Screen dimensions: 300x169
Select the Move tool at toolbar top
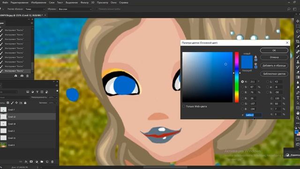[x=298, y=21]
